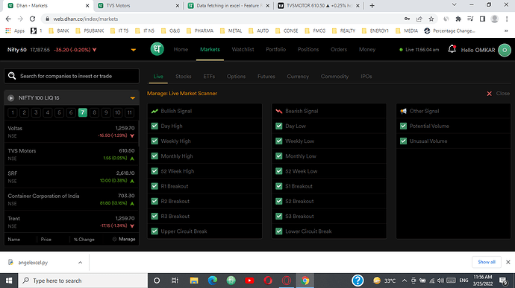Open the Chrome three-dot menu
The image size is (515, 288).
click(x=507, y=19)
